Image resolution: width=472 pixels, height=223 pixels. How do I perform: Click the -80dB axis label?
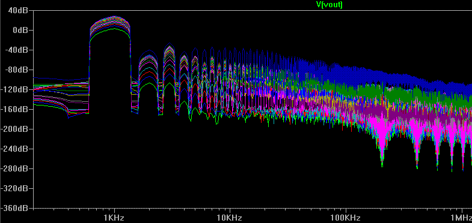click(x=17, y=70)
